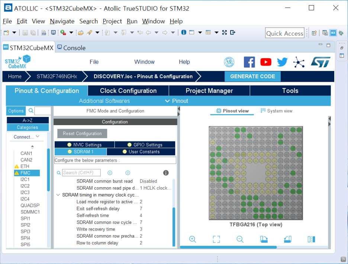The image size is (348, 264).
Task: Open the Run menu
Action: [132, 21]
